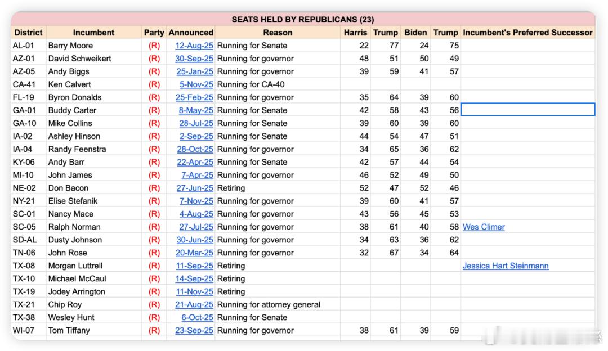Image resolution: width=608 pixels, height=351 pixels.
Task: Select the AL-01 district cell
Action: [x=28, y=46]
